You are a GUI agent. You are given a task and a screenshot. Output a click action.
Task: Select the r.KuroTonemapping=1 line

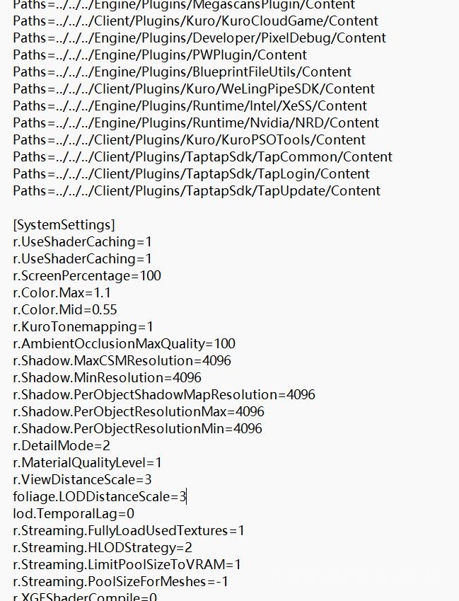83,327
